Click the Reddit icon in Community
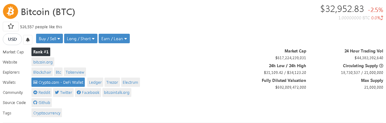The image size is (386, 123). (x=35, y=92)
